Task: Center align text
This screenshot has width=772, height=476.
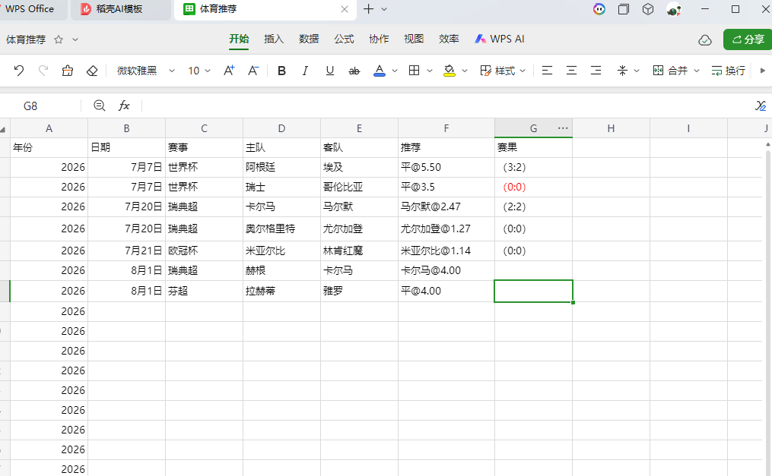Action: pos(572,71)
